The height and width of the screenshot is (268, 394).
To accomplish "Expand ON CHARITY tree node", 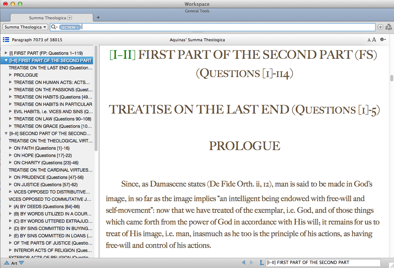I will [x=10, y=162].
